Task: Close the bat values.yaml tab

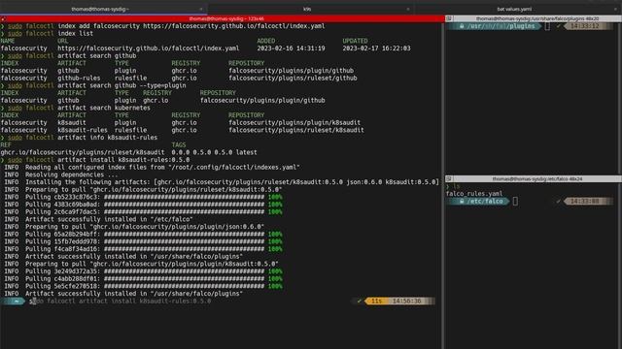Action: coord(615,9)
